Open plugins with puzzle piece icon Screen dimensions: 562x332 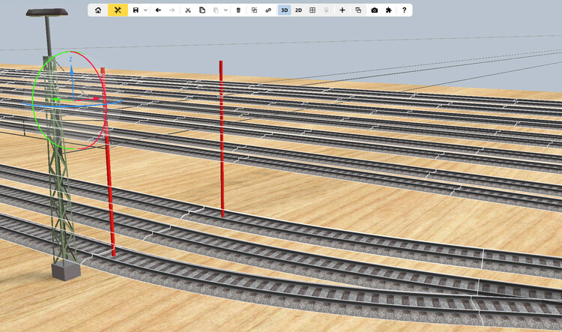[388, 10]
